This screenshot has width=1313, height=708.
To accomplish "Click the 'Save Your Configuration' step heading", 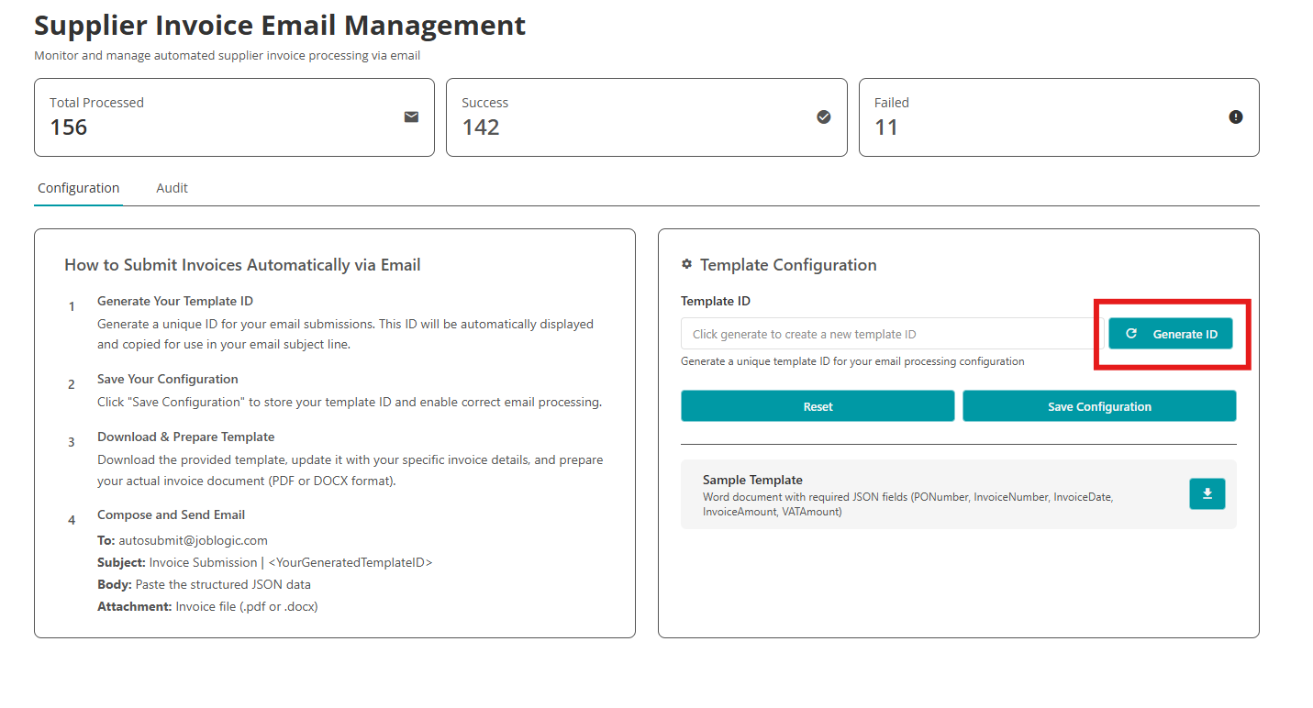I will click(168, 379).
